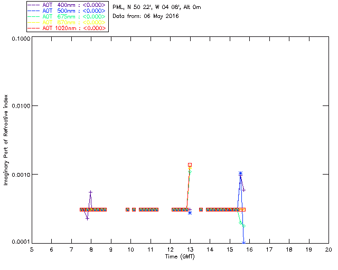Click the green diamond marker near 13 GMT peak

tap(190, 171)
